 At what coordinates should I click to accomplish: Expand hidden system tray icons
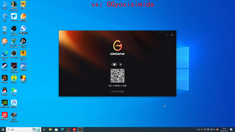coord(196,130)
